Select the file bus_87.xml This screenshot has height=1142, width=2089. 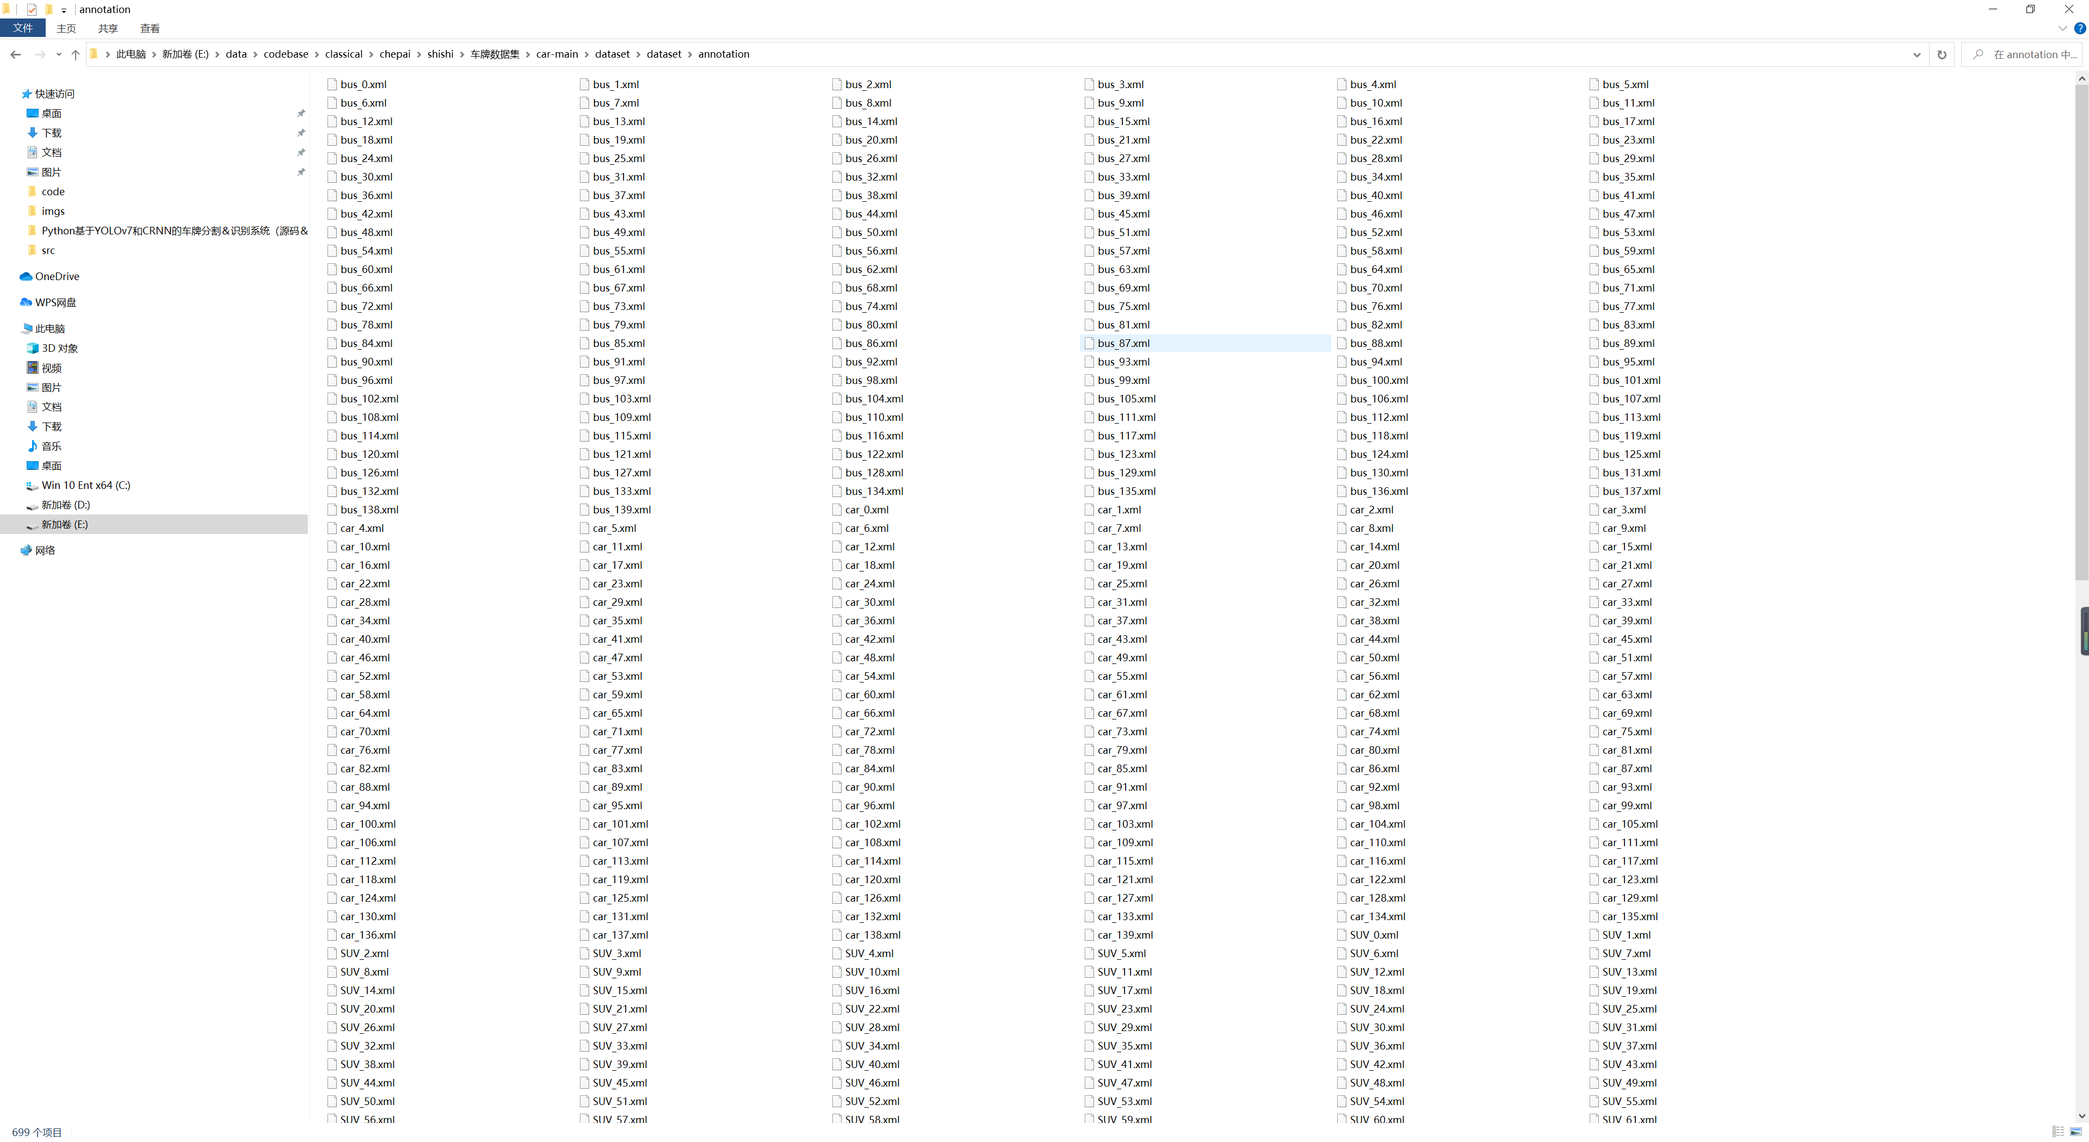pos(1123,343)
